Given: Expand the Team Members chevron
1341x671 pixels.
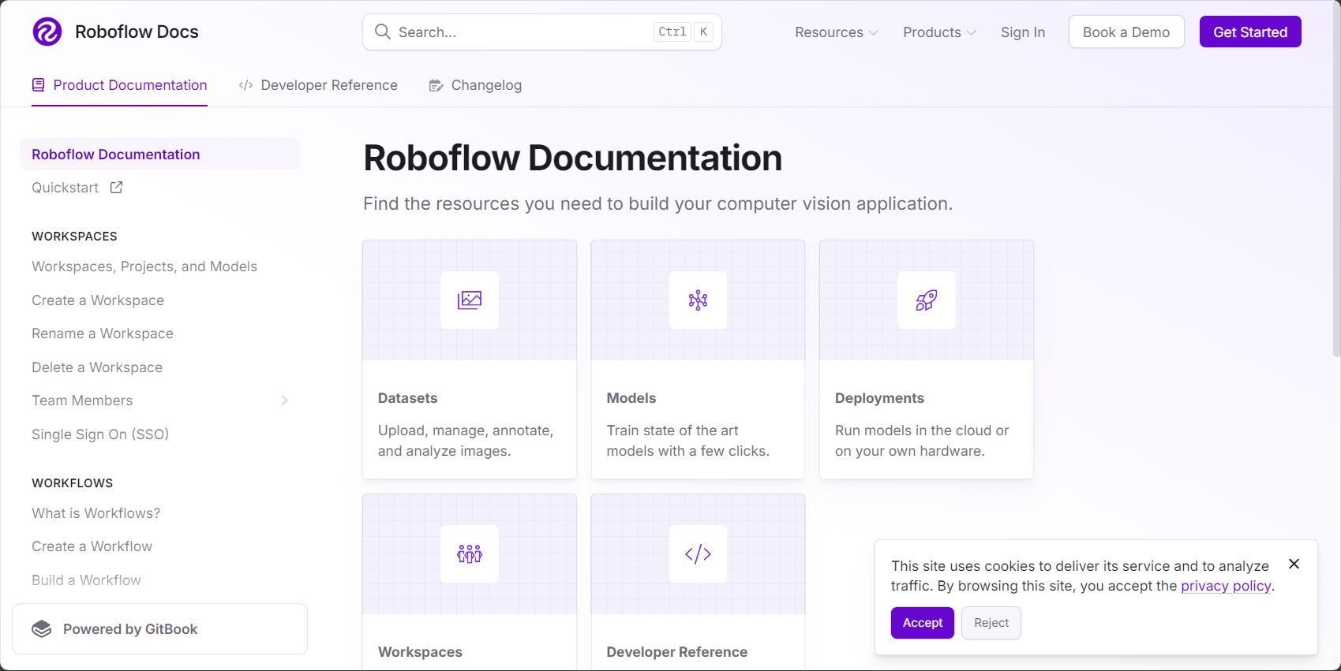Looking at the screenshot, I should click(284, 401).
